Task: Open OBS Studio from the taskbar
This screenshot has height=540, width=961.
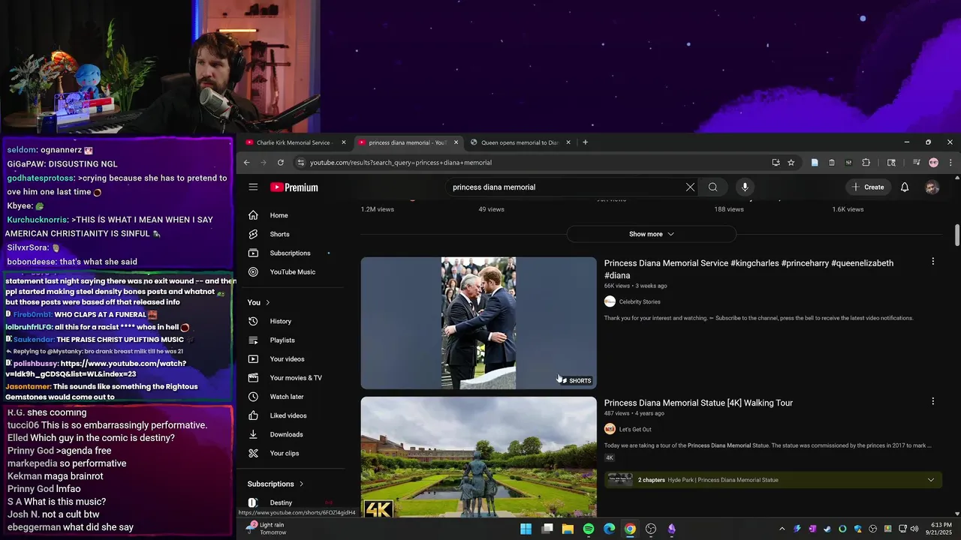Action: (x=651, y=529)
